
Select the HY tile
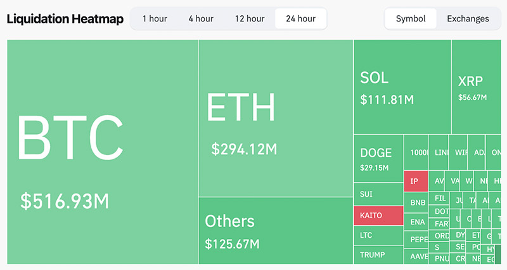click(x=489, y=249)
